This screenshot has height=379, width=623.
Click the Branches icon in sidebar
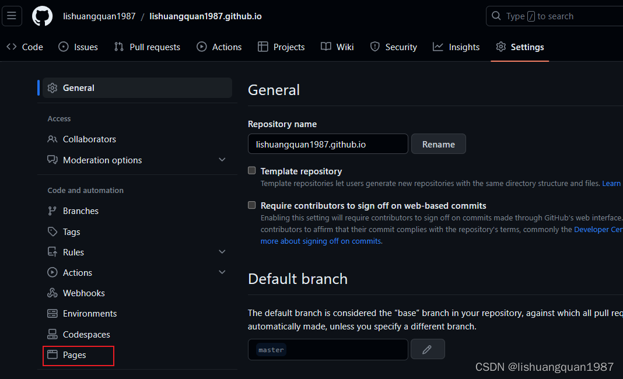(x=52, y=211)
